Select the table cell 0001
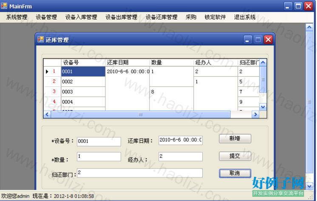 83,71
